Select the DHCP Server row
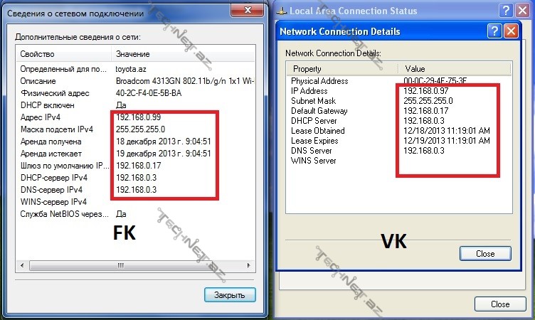 399,121
